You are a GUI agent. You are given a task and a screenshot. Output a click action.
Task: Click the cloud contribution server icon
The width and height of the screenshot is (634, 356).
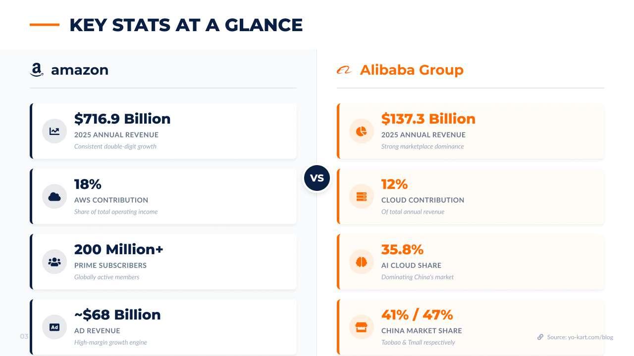(x=362, y=196)
